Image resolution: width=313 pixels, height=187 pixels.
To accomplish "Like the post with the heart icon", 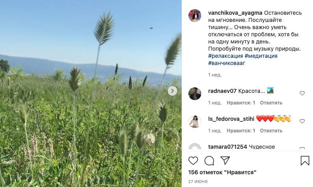I will pos(193,161).
